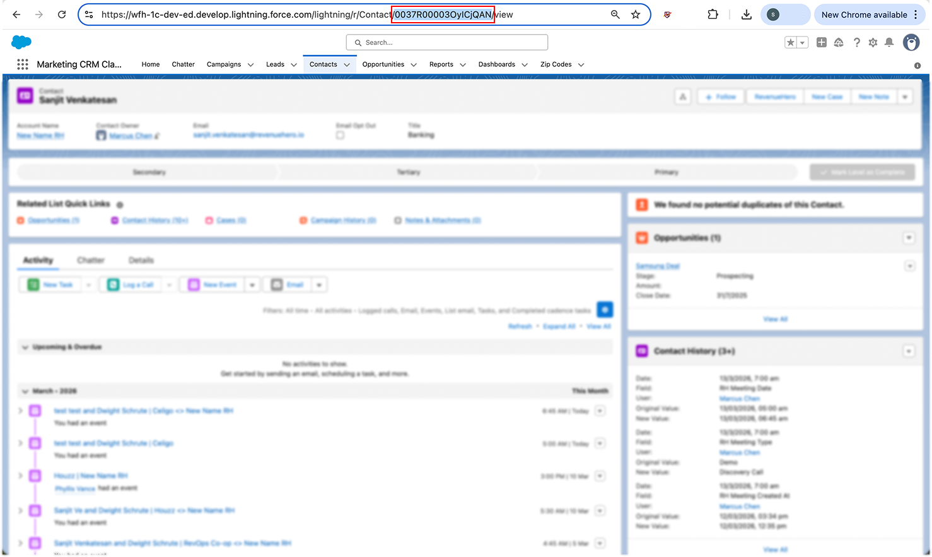
Task: Open activity timeline settings icon
Action: [x=604, y=309]
